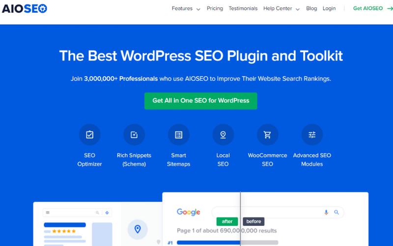The image size is (393, 246).
Task: Open the WooCommerce SEO cart icon
Action: [x=267, y=135]
